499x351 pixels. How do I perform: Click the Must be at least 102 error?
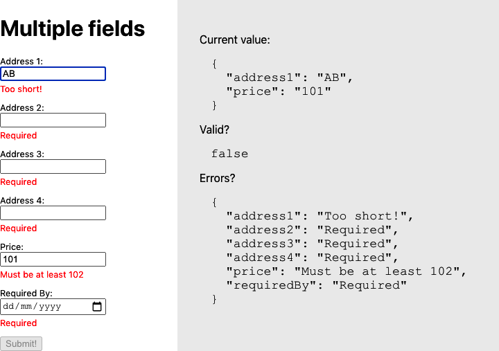tap(42, 274)
